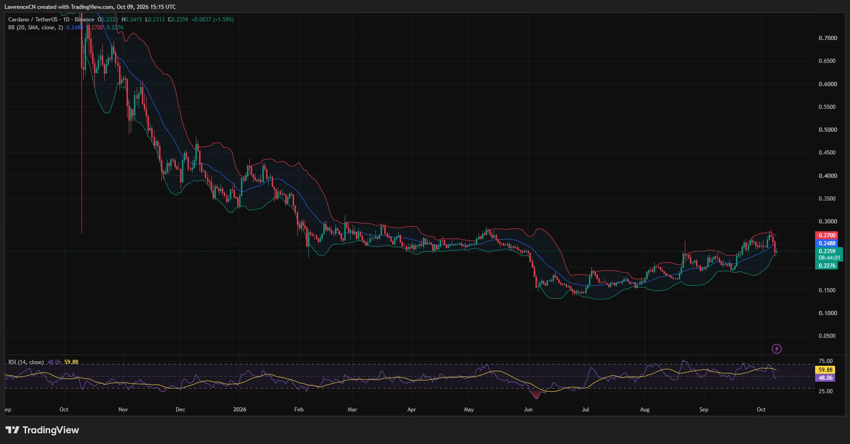The height and width of the screenshot is (444, 850).
Task: Click the Mar label on time axis
Action: point(352,410)
